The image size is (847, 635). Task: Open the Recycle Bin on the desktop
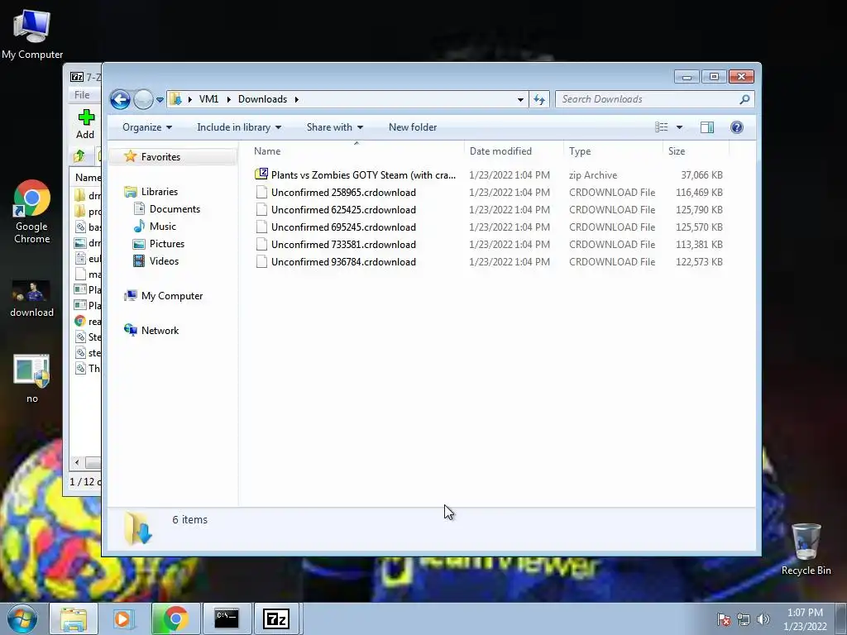click(x=806, y=549)
